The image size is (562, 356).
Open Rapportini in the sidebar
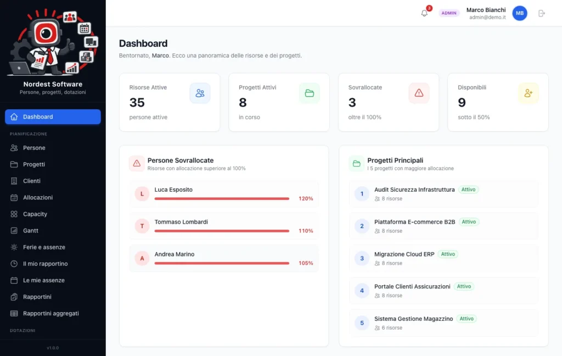point(53,297)
